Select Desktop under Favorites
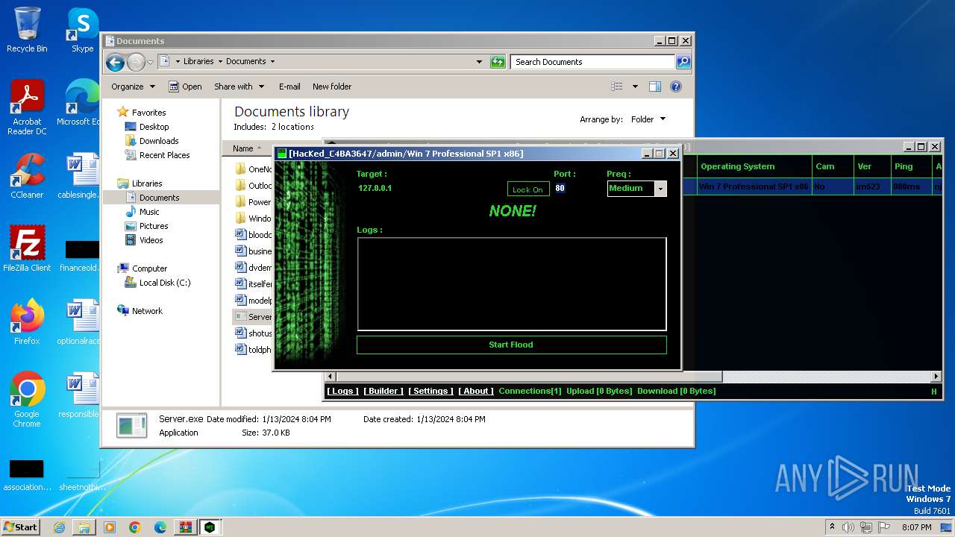 pyautogui.click(x=154, y=127)
